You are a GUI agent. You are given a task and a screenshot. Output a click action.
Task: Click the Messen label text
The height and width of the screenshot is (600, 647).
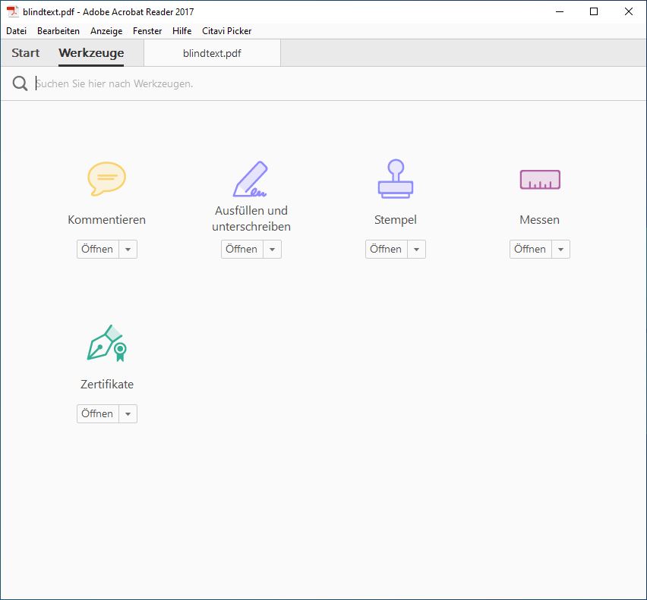click(540, 220)
